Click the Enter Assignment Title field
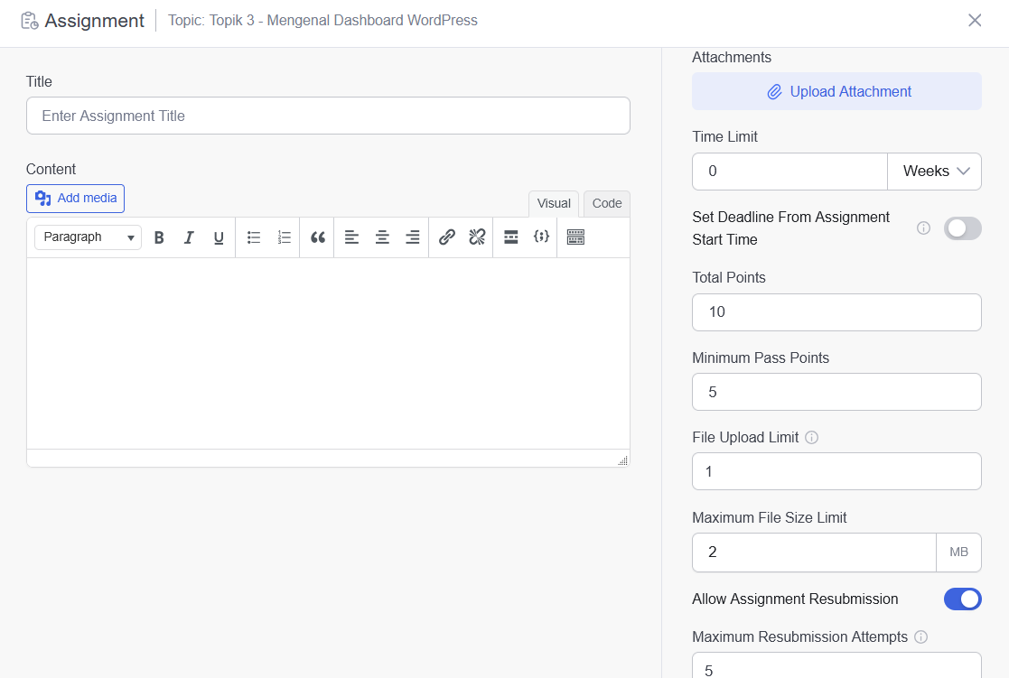 (328, 116)
